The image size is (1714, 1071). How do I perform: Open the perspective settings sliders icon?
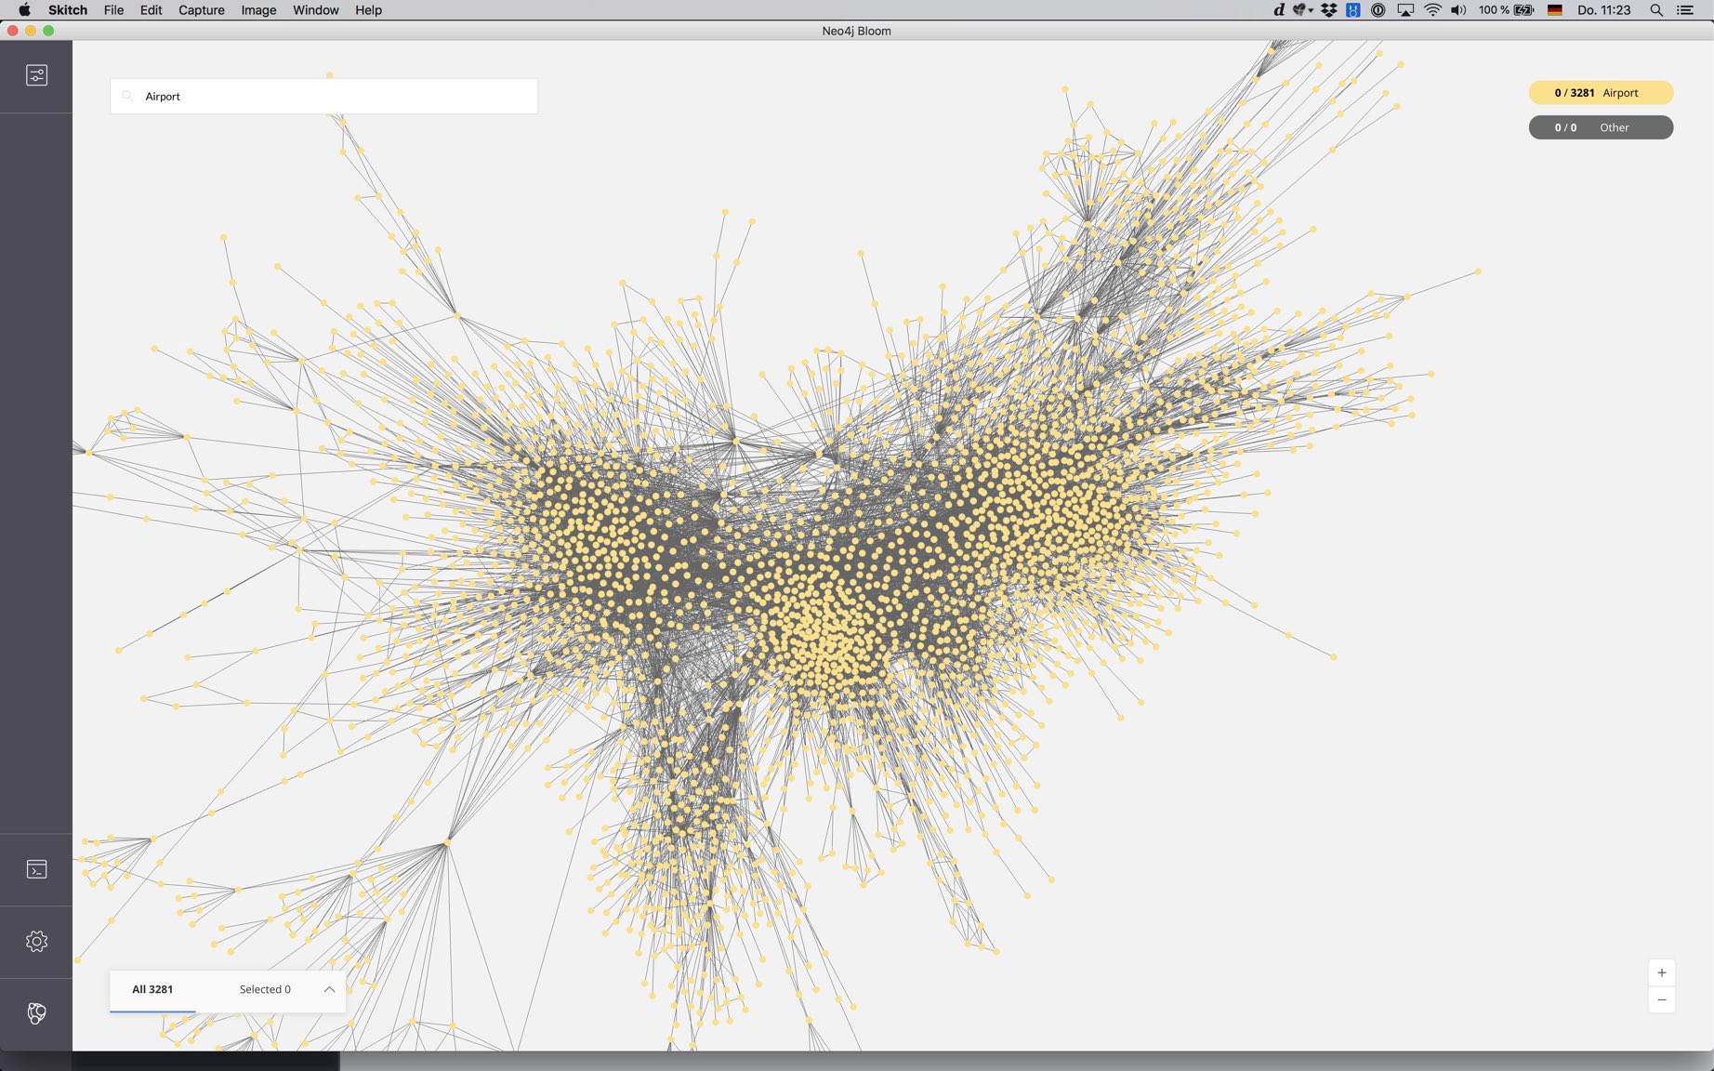pos(36,75)
